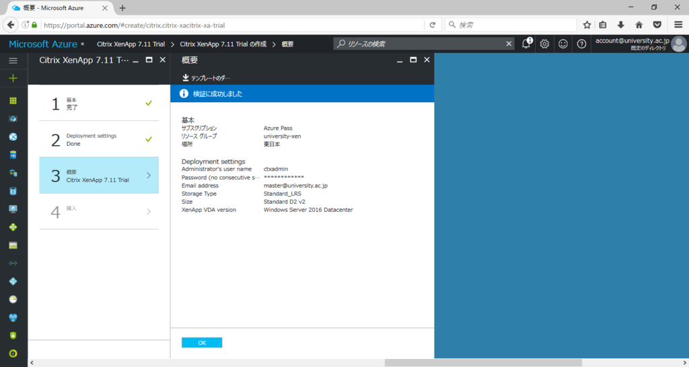Bookmark page with the star icon
689x367 pixels.
pyautogui.click(x=587, y=25)
